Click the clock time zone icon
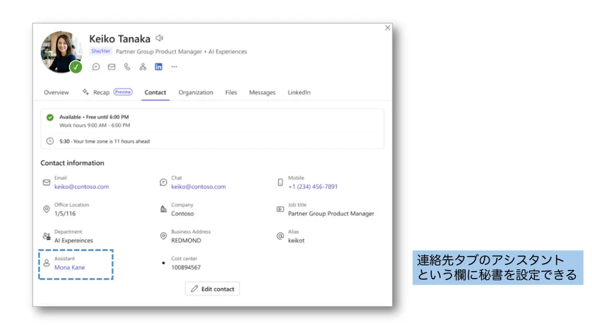This screenshot has height=333, width=592. (x=50, y=141)
